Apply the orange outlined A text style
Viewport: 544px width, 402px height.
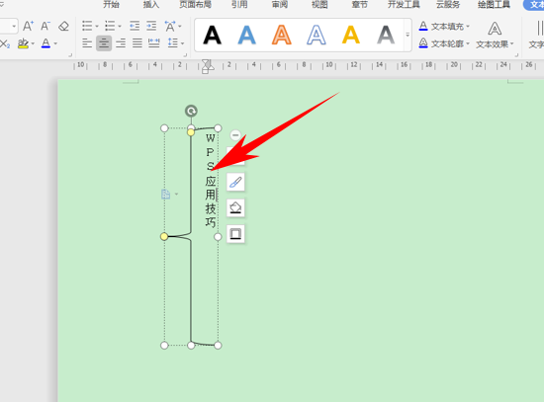tap(281, 35)
